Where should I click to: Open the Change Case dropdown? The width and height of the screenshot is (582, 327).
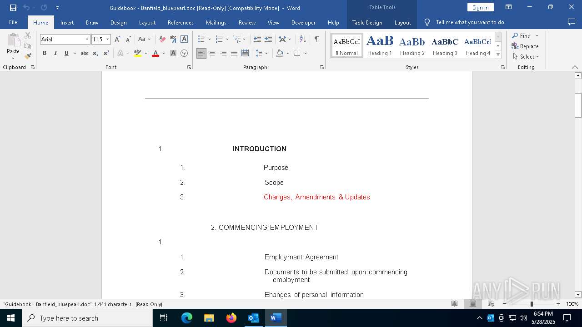click(144, 40)
